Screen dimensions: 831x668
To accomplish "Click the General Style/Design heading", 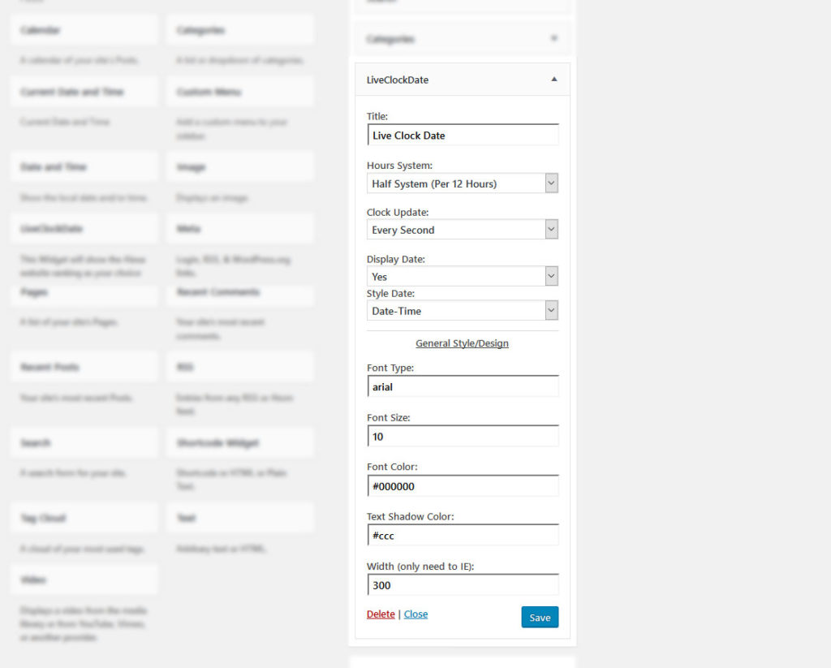I will [x=462, y=343].
